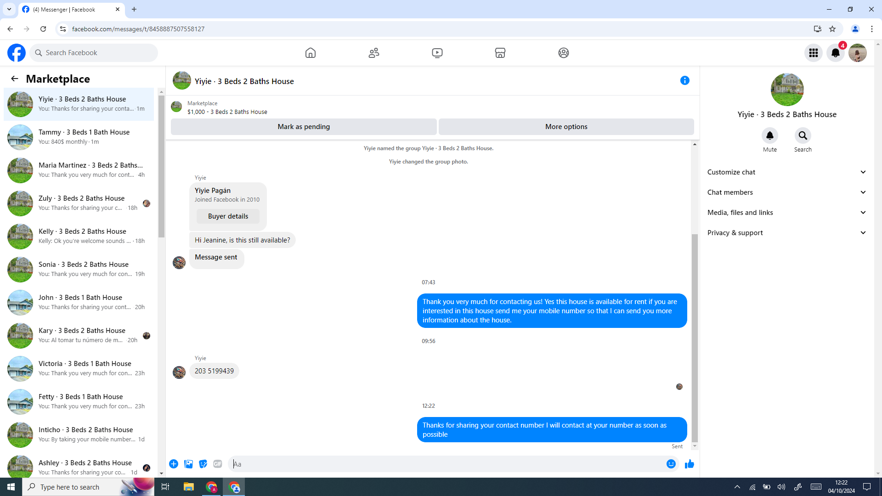Image resolution: width=882 pixels, height=496 pixels.
Task: Open the John 3 Beds 1 Bath House chat
Action: coord(79,303)
